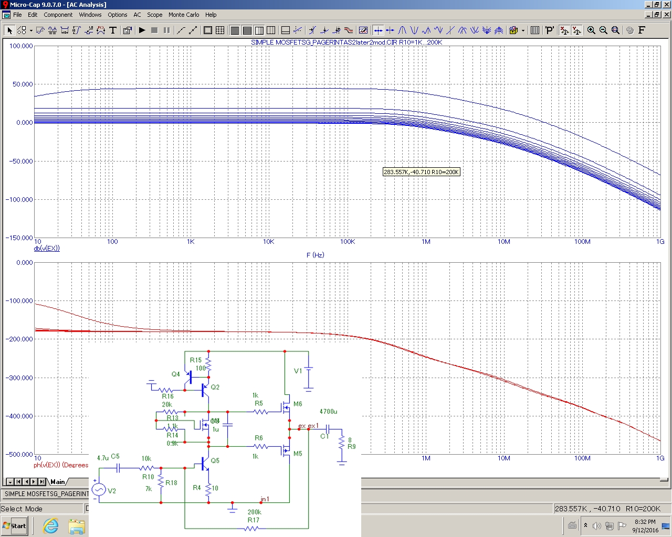Viewport: 672px width, 537px height.
Task: Click the Zoom Out magnifier icon
Action: click(x=603, y=30)
